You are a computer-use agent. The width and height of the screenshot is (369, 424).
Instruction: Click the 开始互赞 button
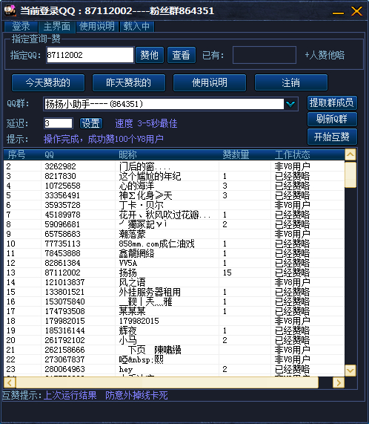[x=332, y=137]
